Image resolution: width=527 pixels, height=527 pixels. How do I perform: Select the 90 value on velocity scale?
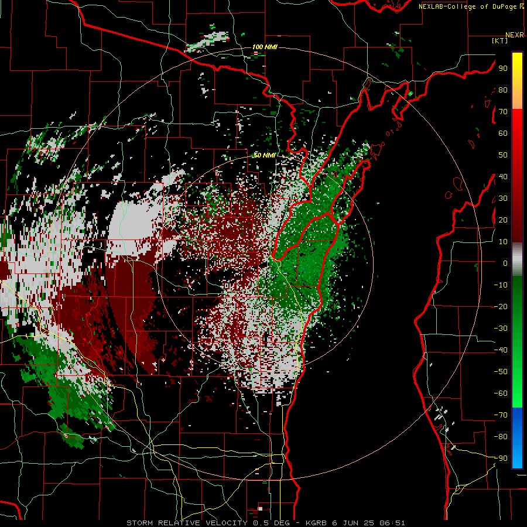click(x=503, y=69)
